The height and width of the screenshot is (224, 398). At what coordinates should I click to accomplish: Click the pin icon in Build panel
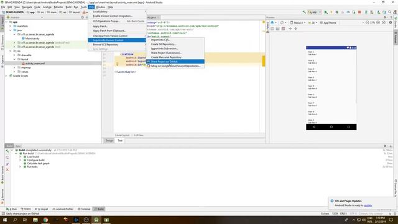pos(7,164)
